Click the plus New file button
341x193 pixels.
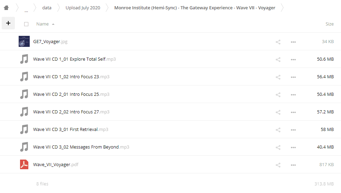point(8,23)
